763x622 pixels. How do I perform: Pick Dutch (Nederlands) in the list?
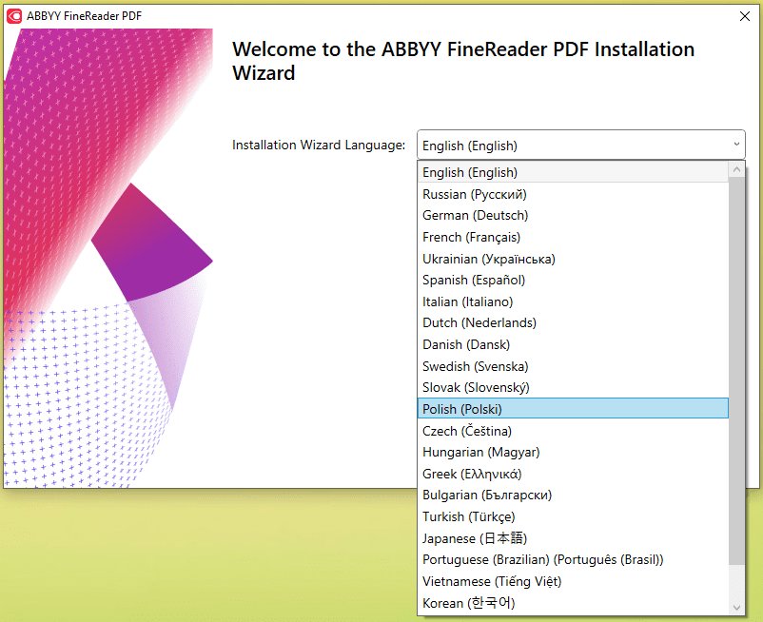pyautogui.click(x=573, y=323)
